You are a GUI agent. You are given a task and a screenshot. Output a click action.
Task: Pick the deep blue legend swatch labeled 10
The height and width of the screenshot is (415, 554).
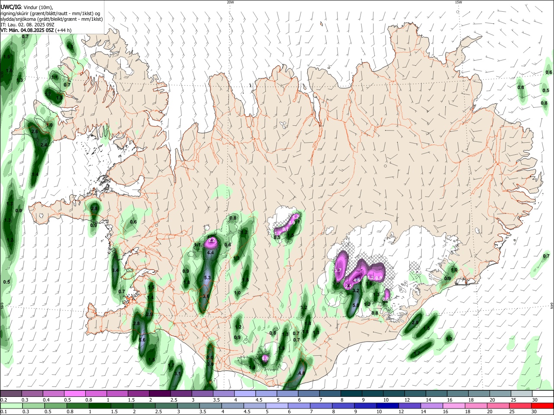tap(387, 406)
